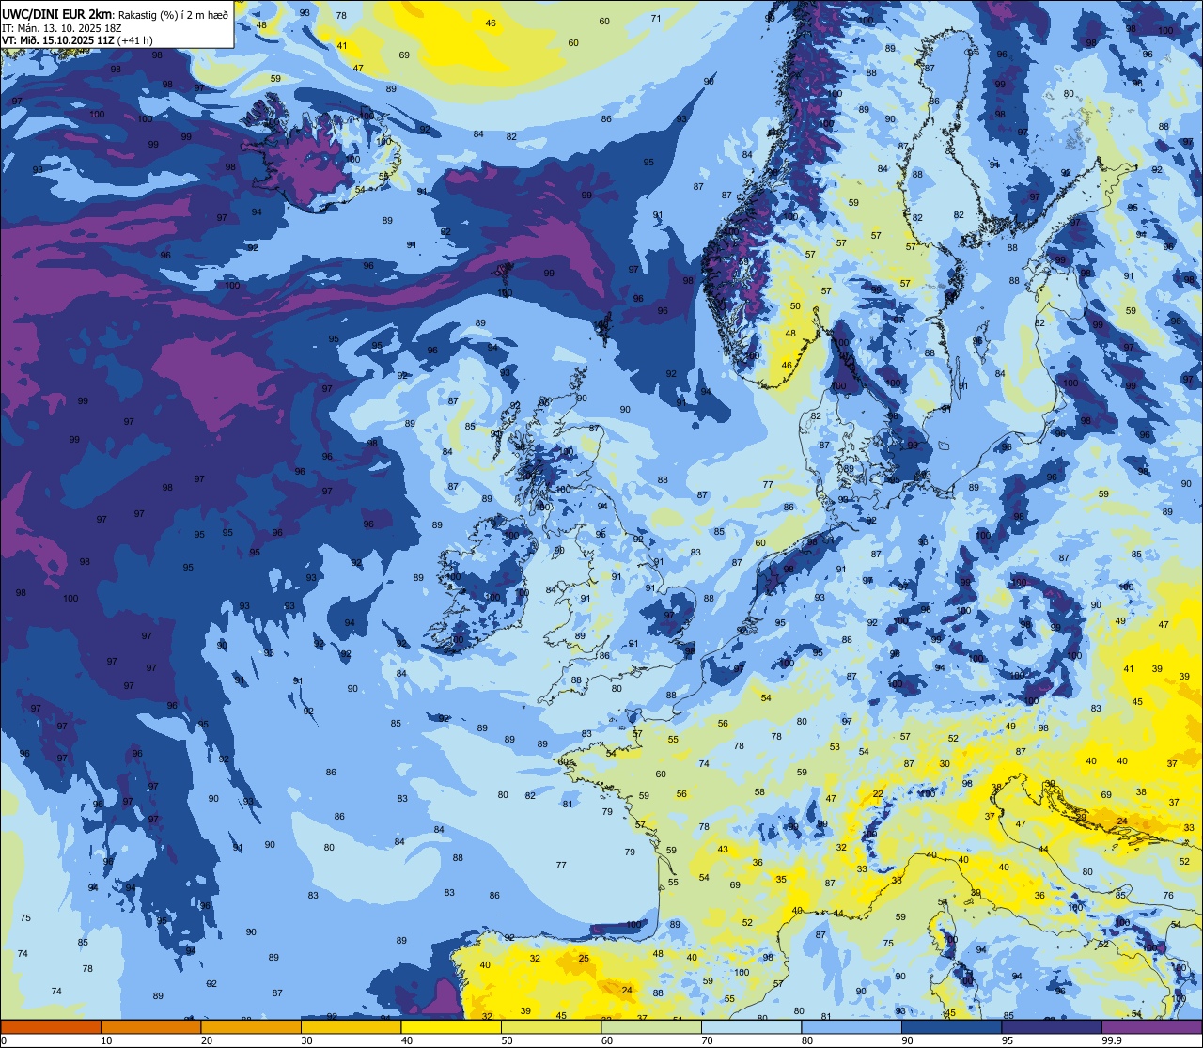Click the legend tick label '90'
This screenshot has width=1203, height=1048.
point(907,1040)
